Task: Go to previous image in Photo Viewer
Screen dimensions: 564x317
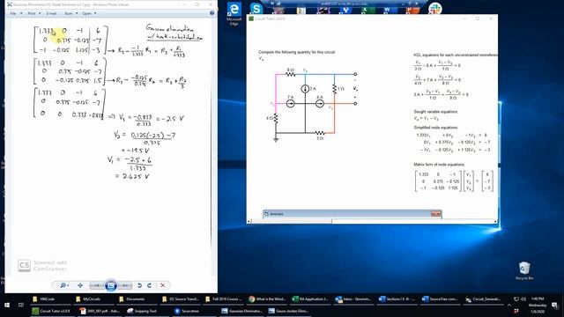Action: click(96, 285)
